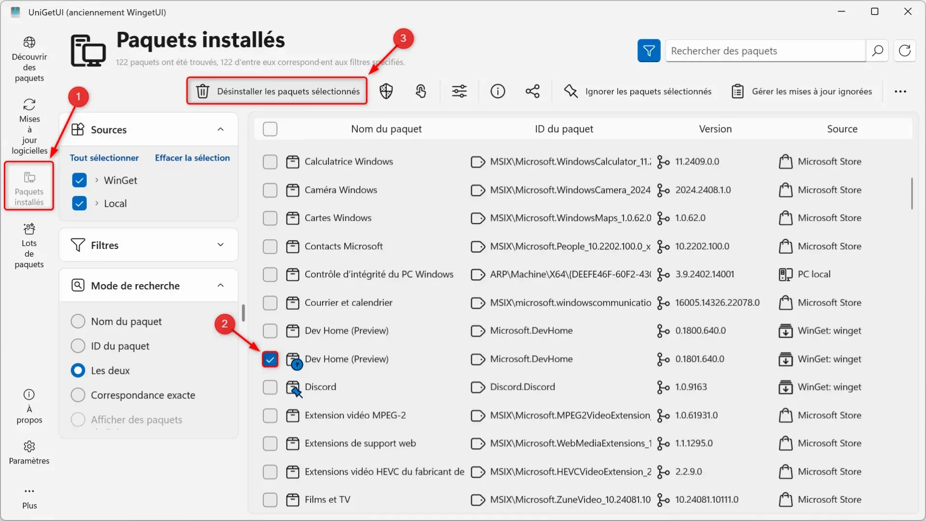Image resolution: width=926 pixels, height=521 pixels.
Task: Show package details info icon
Action: click(x=498, y=91)
